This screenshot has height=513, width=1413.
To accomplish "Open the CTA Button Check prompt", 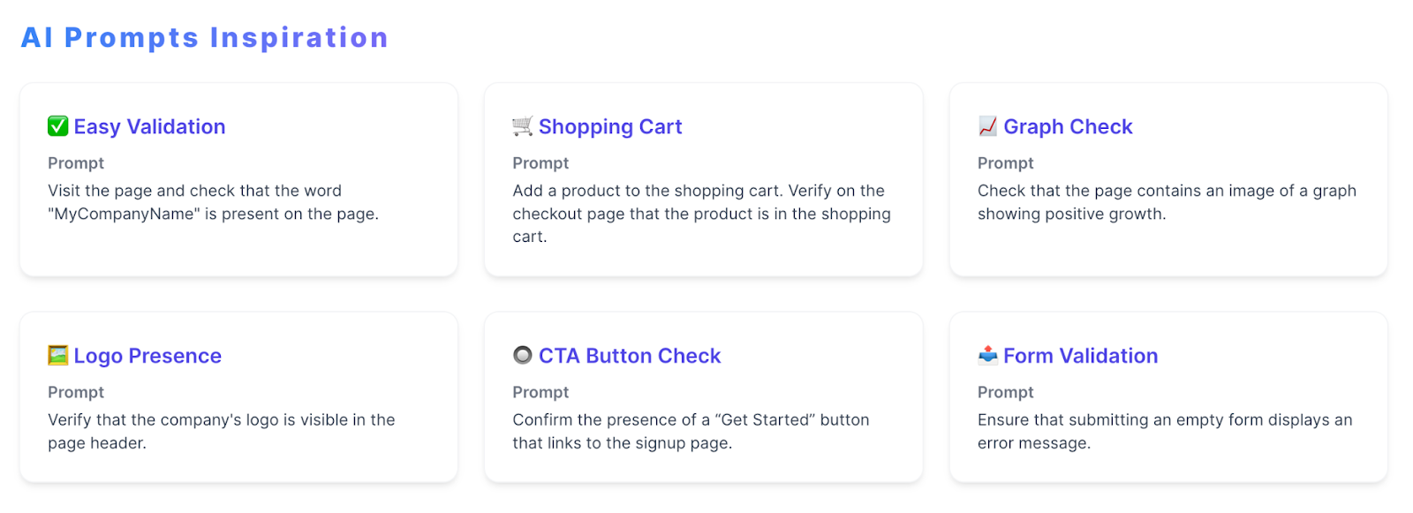I will tap(631, 356).
